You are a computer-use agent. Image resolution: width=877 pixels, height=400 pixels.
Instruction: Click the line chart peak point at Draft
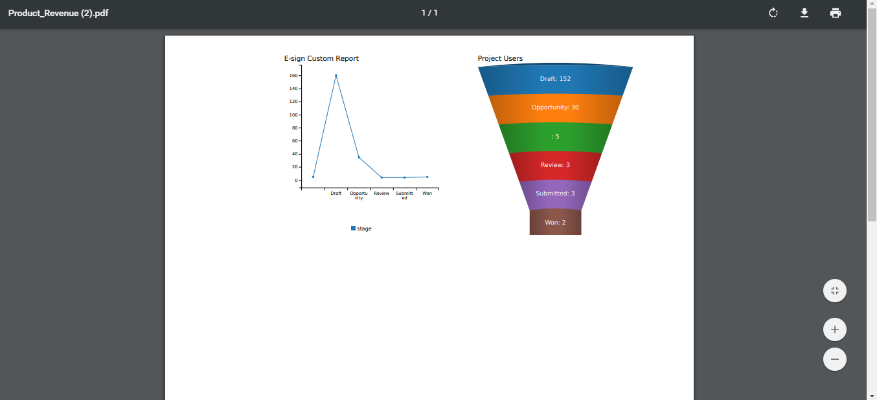(336, 75)
